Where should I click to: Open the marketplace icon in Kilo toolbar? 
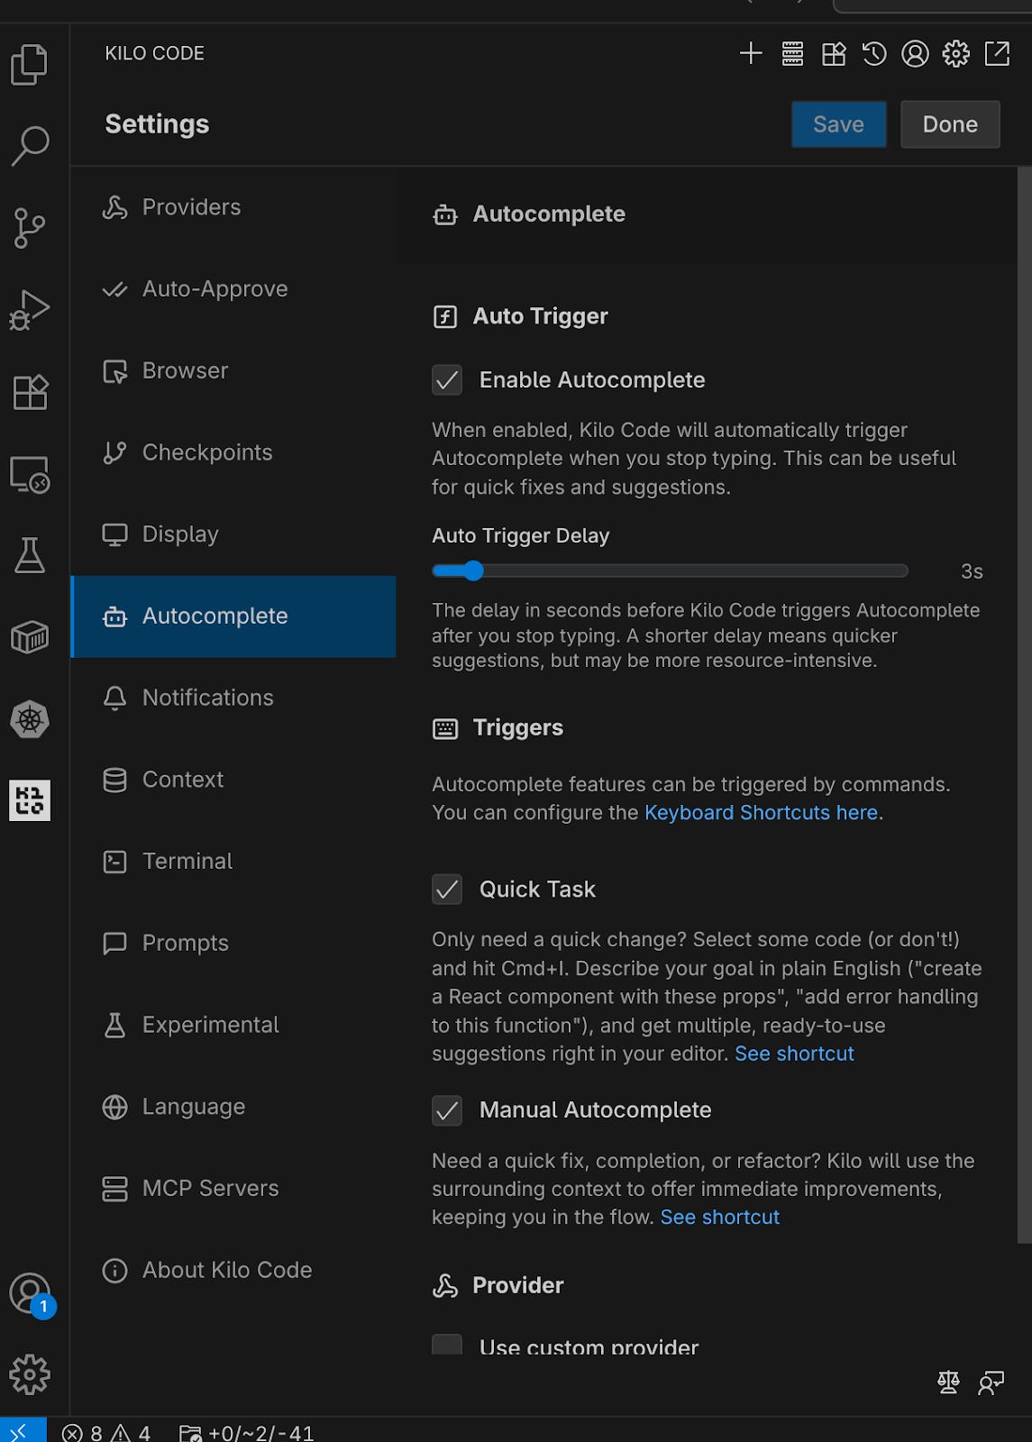pyautogui.click(x=834, y=53)
